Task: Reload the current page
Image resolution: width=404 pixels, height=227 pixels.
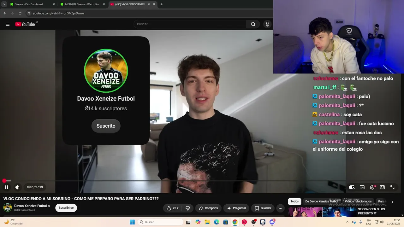Action: pyautogui.click(x=20, y=13)
